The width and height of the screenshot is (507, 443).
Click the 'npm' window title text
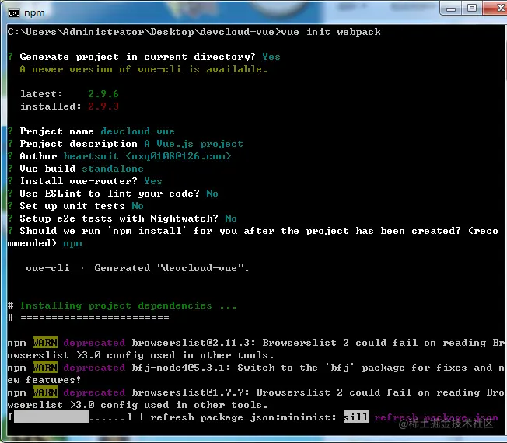click(x=34, y=13)
